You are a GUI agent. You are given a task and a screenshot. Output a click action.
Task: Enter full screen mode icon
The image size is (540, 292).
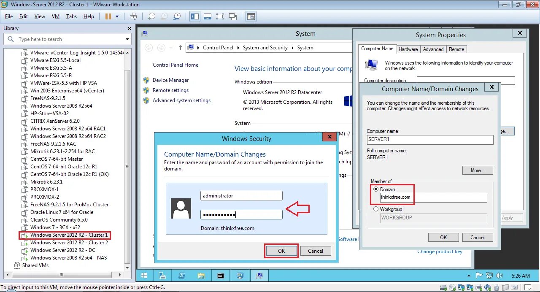[x=220, y=16]
